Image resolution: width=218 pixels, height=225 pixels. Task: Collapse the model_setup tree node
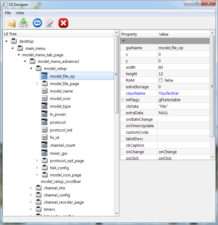click(x=31, y=68)
